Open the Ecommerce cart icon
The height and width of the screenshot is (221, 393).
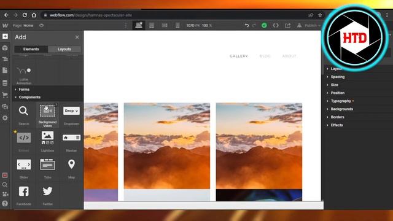click(x=5, y=95)
